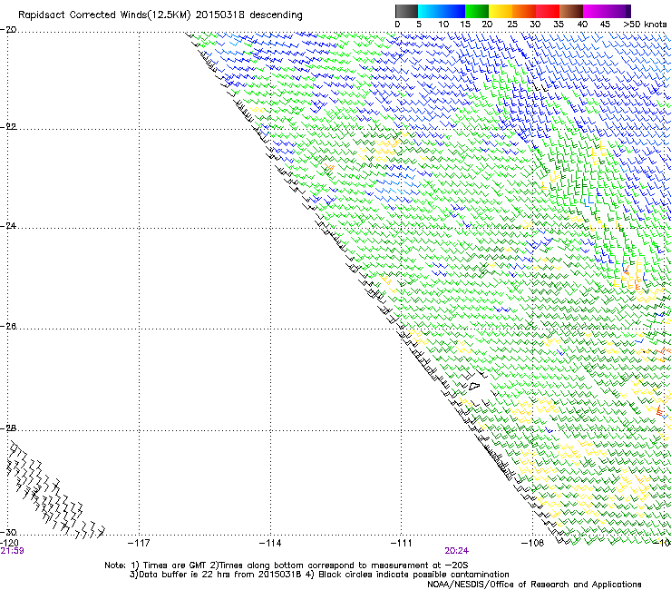Click the -20 latitude axis label
Image resolution: width=671 pixels, height=590 pixels.
point(8,30)
